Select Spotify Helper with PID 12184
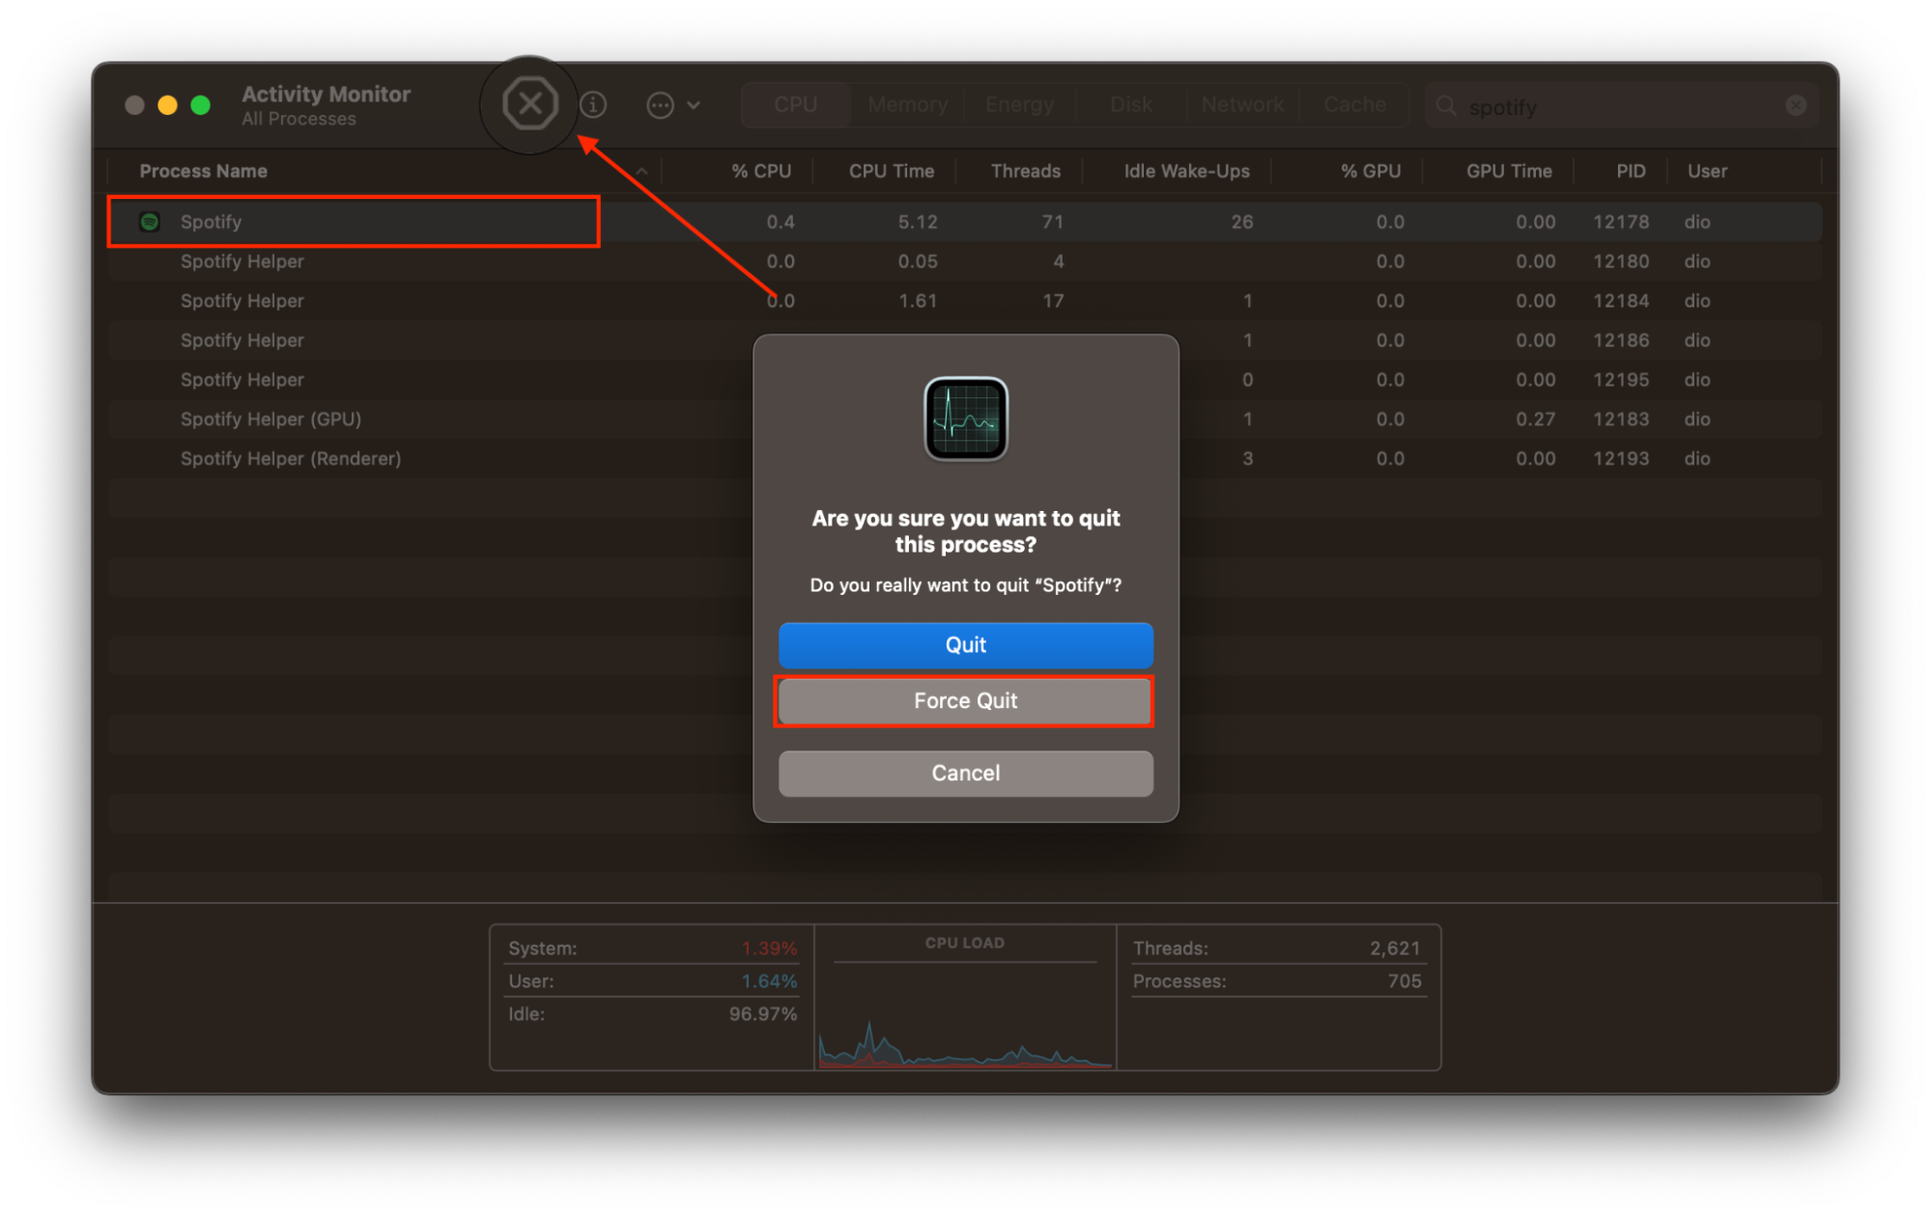The width and height of the screenshot is (1931, 1217). tap(965, 301)
